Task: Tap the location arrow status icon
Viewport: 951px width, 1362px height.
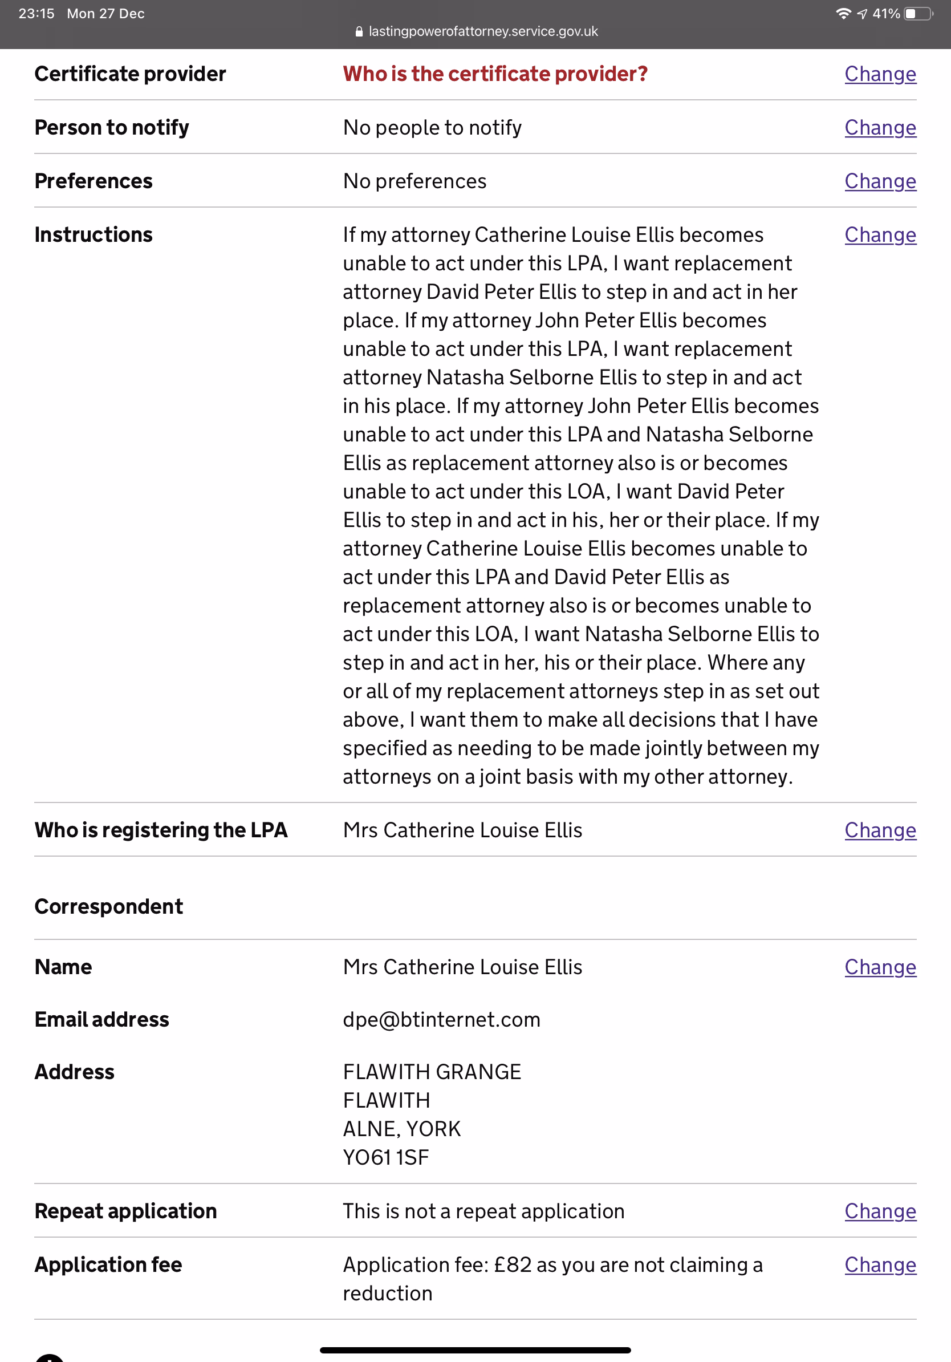Action: tap(862, 14)
